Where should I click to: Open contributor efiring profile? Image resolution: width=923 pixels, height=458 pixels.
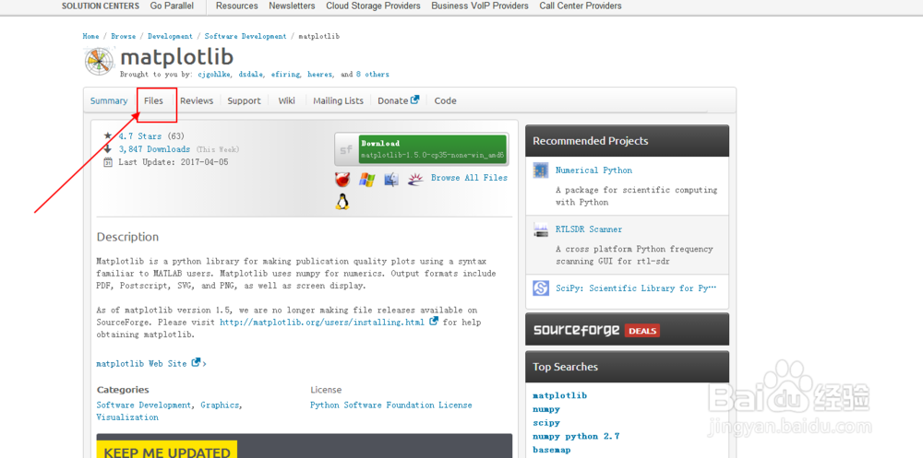coord(287,75)
